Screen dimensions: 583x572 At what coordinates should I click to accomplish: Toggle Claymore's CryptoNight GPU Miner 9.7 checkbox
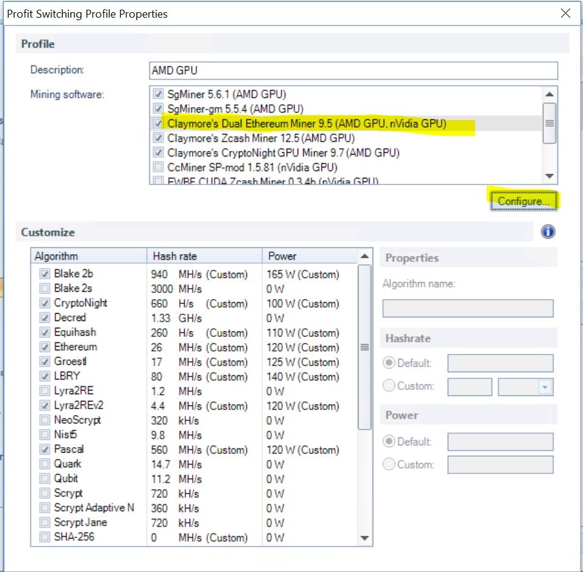click(159, 152)
